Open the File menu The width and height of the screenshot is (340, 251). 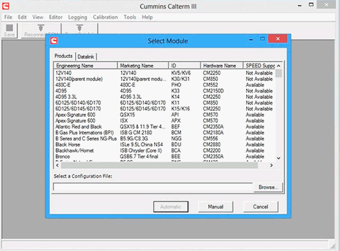click(8, 17)
